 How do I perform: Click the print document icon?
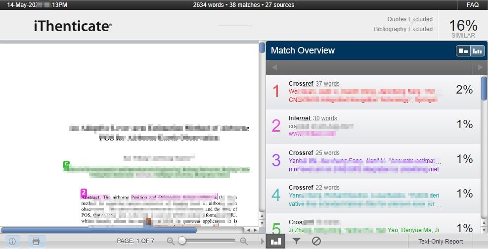coord(36,242)
